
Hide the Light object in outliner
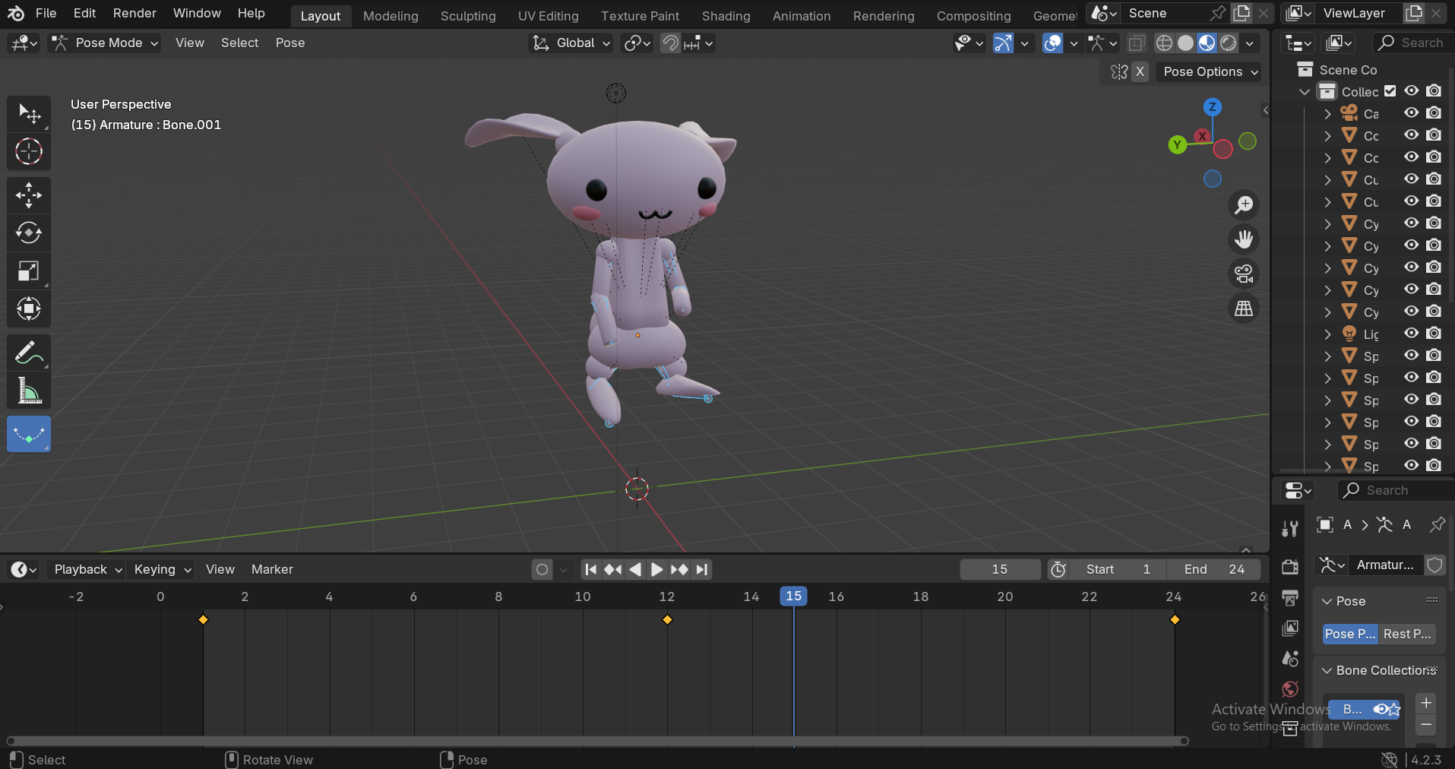pos(1411,334)
